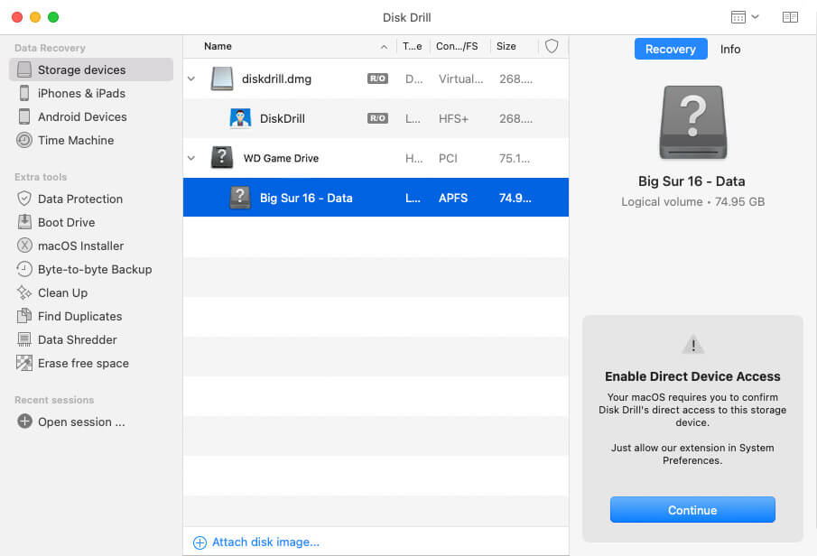Click the Data Protection shield icon

pyautogui.click(x=24, y=199)
